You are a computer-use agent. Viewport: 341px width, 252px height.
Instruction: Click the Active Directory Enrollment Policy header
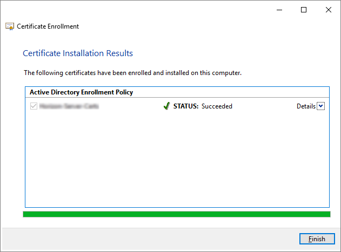pyautogui.click(x=81, y=92)
